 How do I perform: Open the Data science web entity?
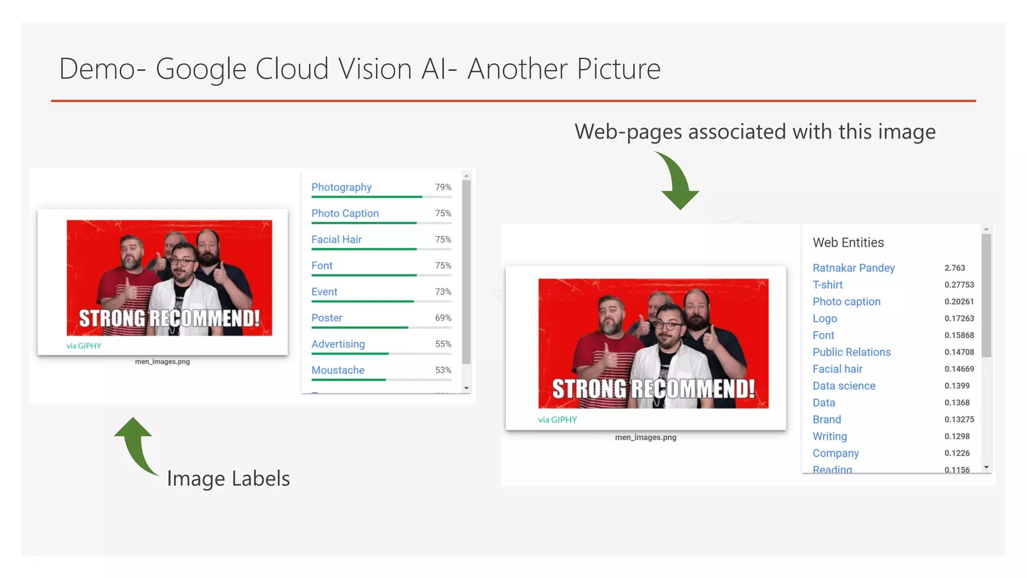pos(844,386)
